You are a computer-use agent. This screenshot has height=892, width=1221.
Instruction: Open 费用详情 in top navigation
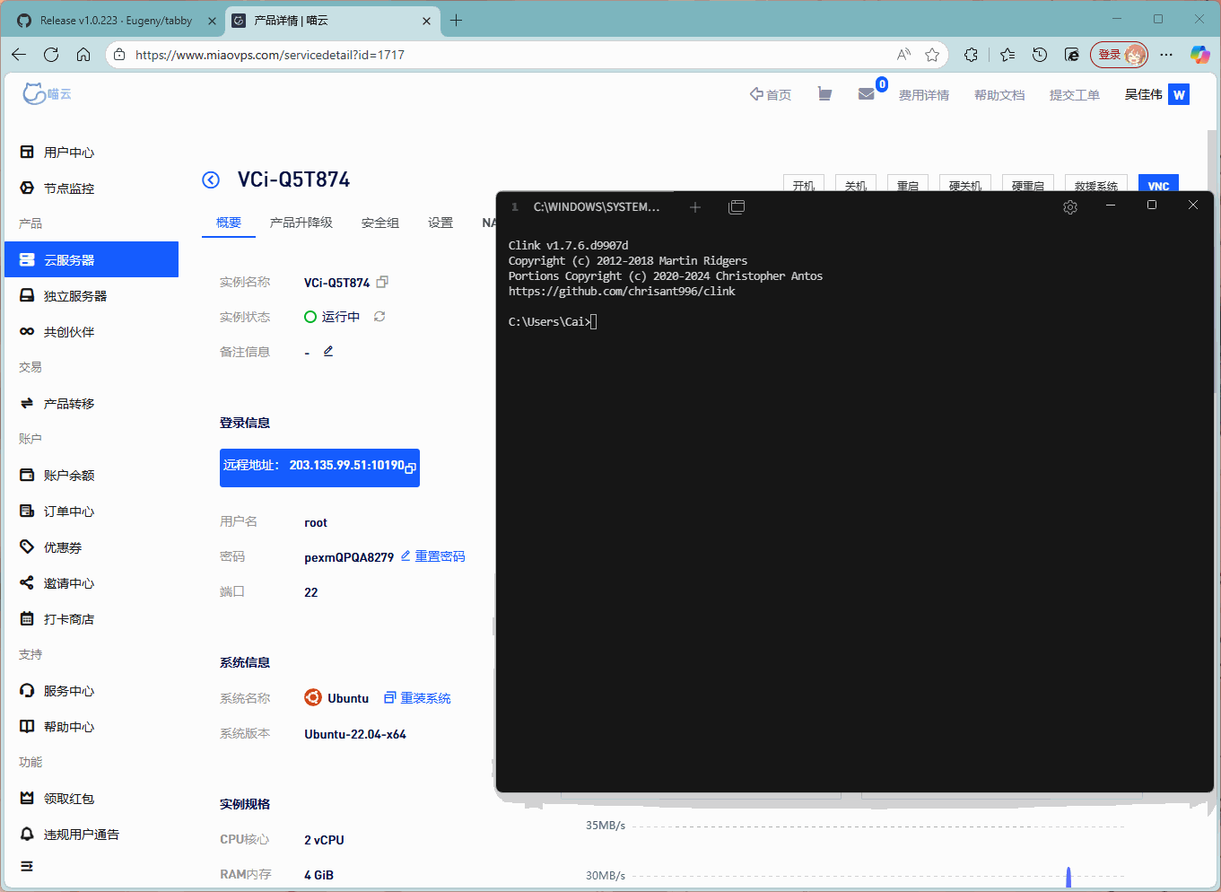[924, 94]
